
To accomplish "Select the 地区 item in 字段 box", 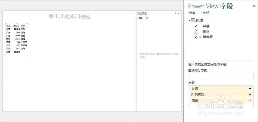I will 221,89.
